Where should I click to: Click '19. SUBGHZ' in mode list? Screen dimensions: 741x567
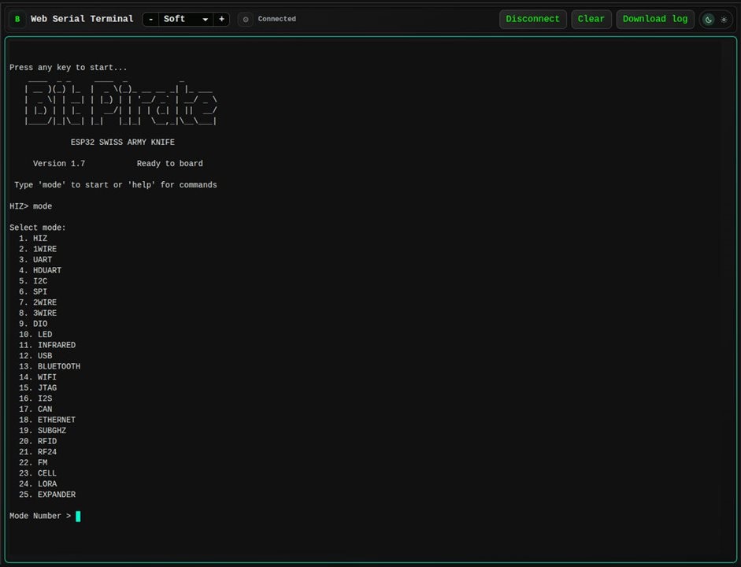(43, 431)
